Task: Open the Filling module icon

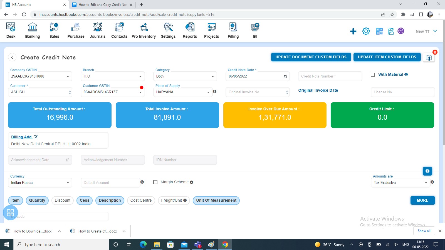Action: coord(233,27)
